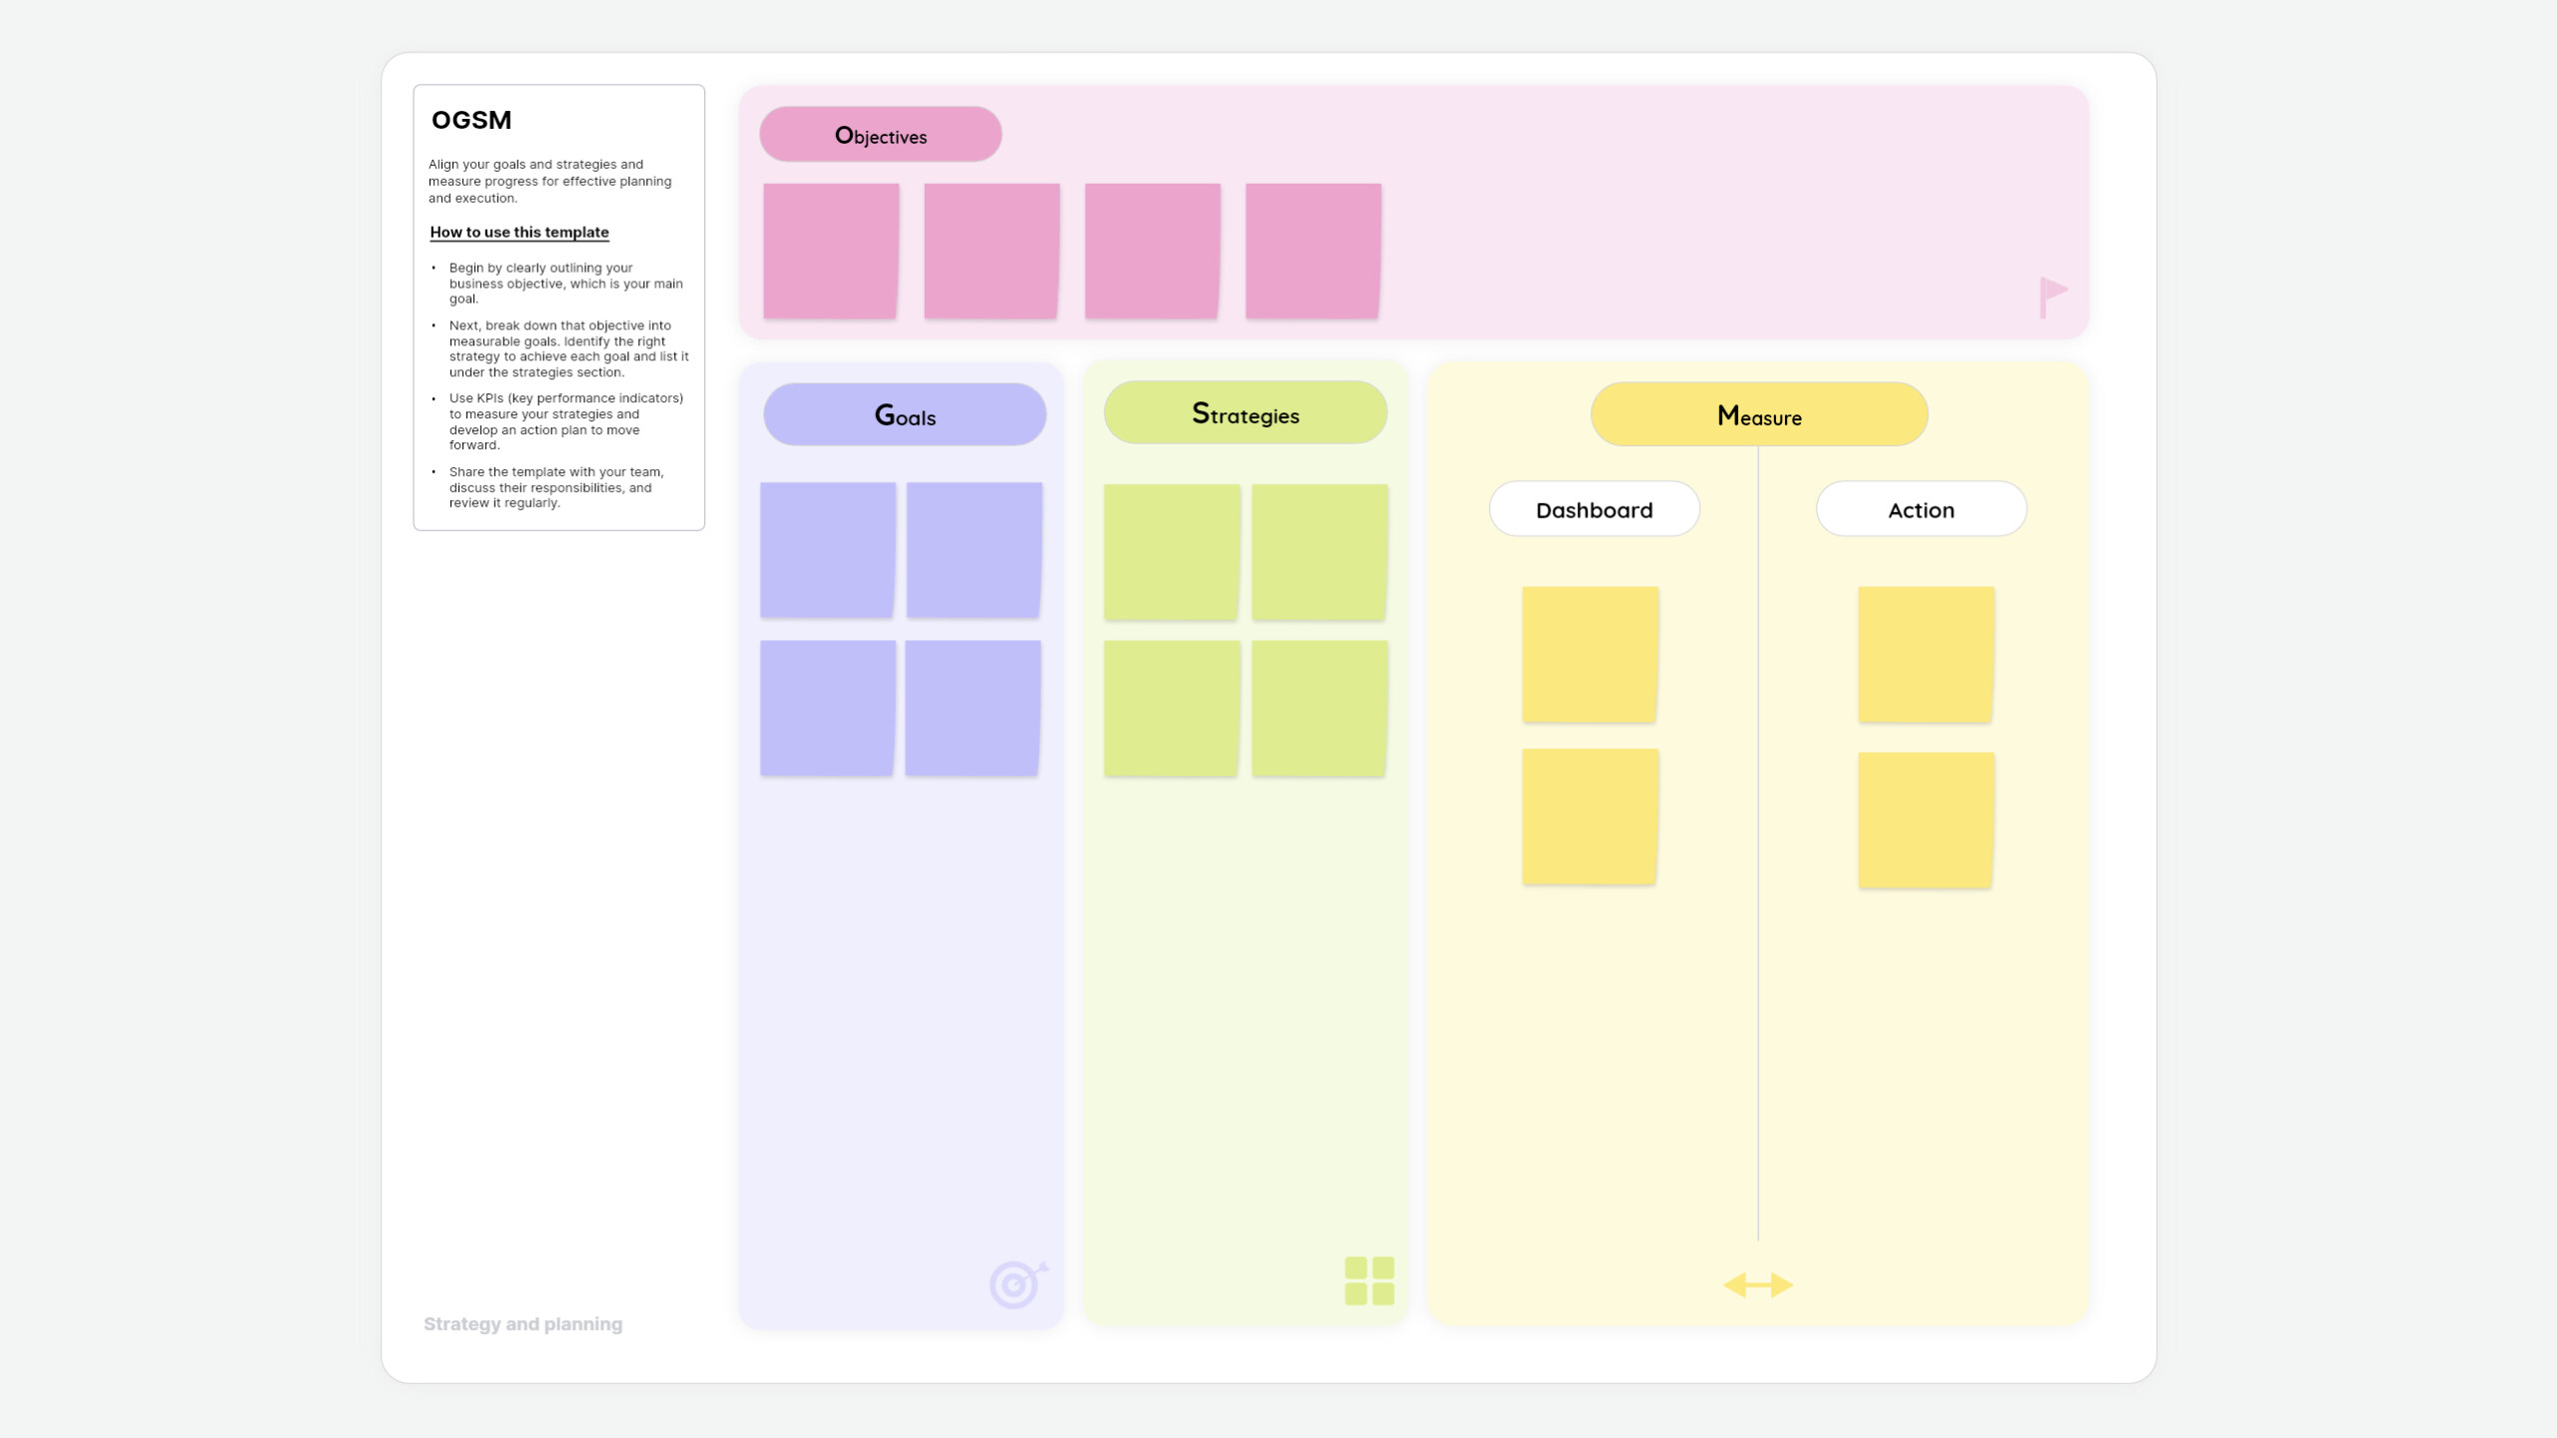
Task: Select the top yellow sticky under Dashboard
Action: click(1589, 654)
